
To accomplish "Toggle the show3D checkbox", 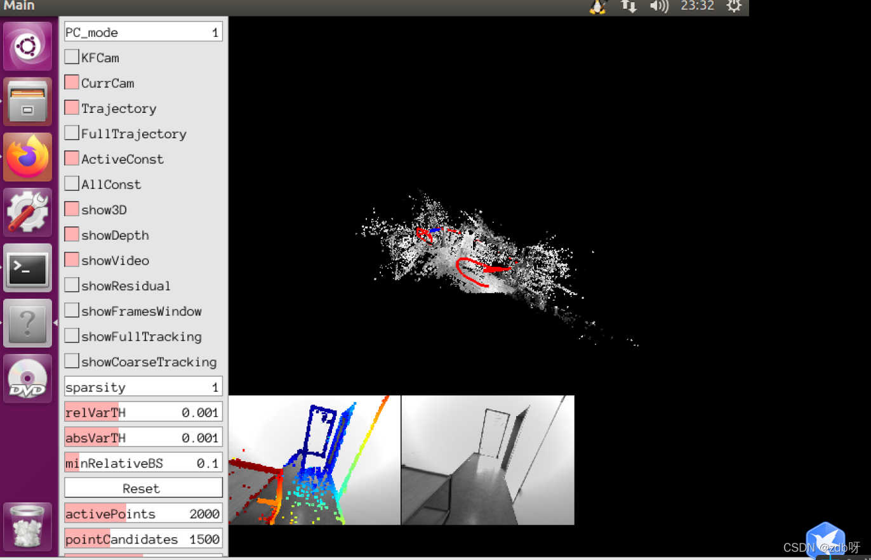I will coord(72,209).
